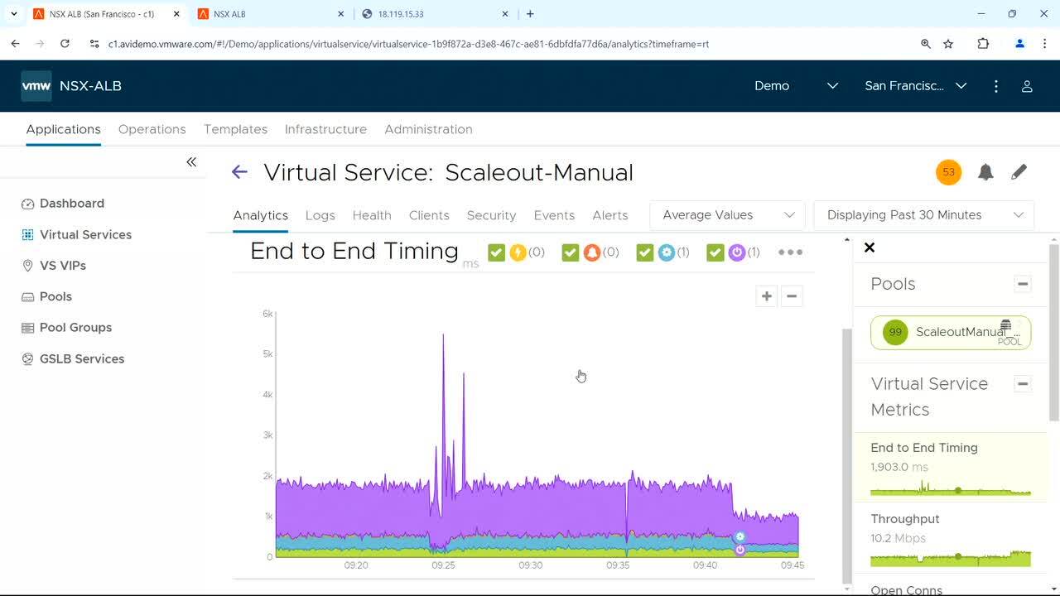This screenshot has width=1060, height=596.
Task: Select the ScaleoutManual pool card
Action: (x=951, y=332)
